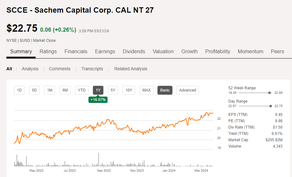View the Peers tab
This screenshot has height=177, width=292.
277,51
